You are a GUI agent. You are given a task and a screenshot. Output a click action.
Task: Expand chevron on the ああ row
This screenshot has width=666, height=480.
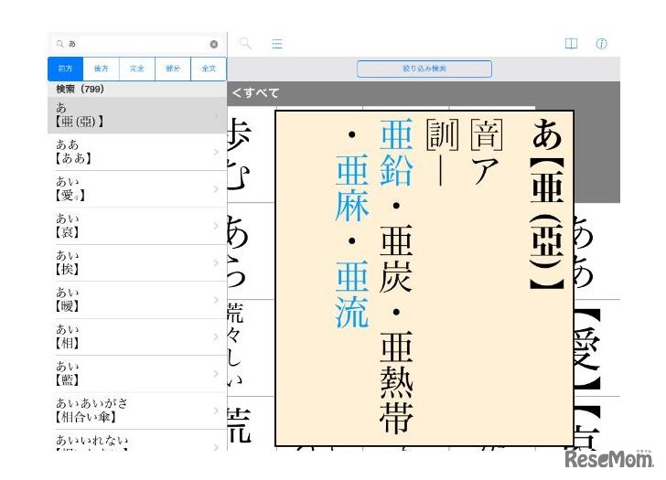click(x=216, y=152)
